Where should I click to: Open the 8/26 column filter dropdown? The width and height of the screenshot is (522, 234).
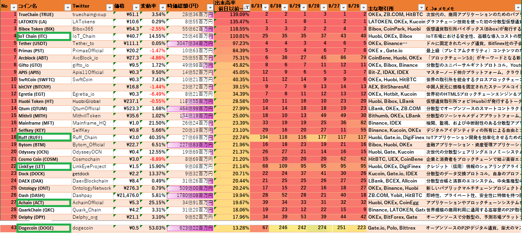(x=363, y=8)
